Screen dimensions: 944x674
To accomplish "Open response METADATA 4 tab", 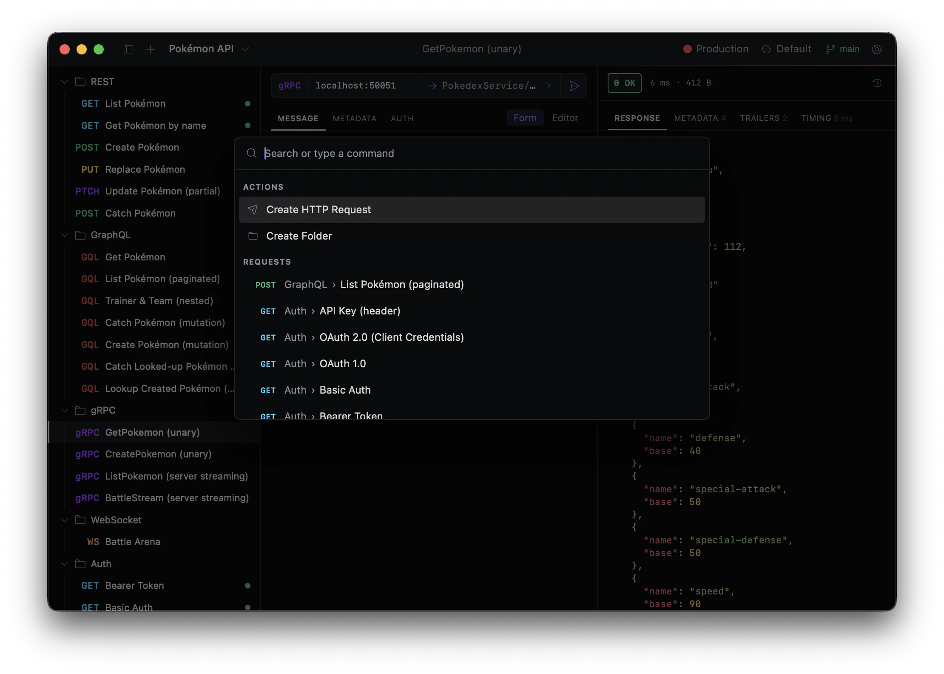I will (699, 118).
